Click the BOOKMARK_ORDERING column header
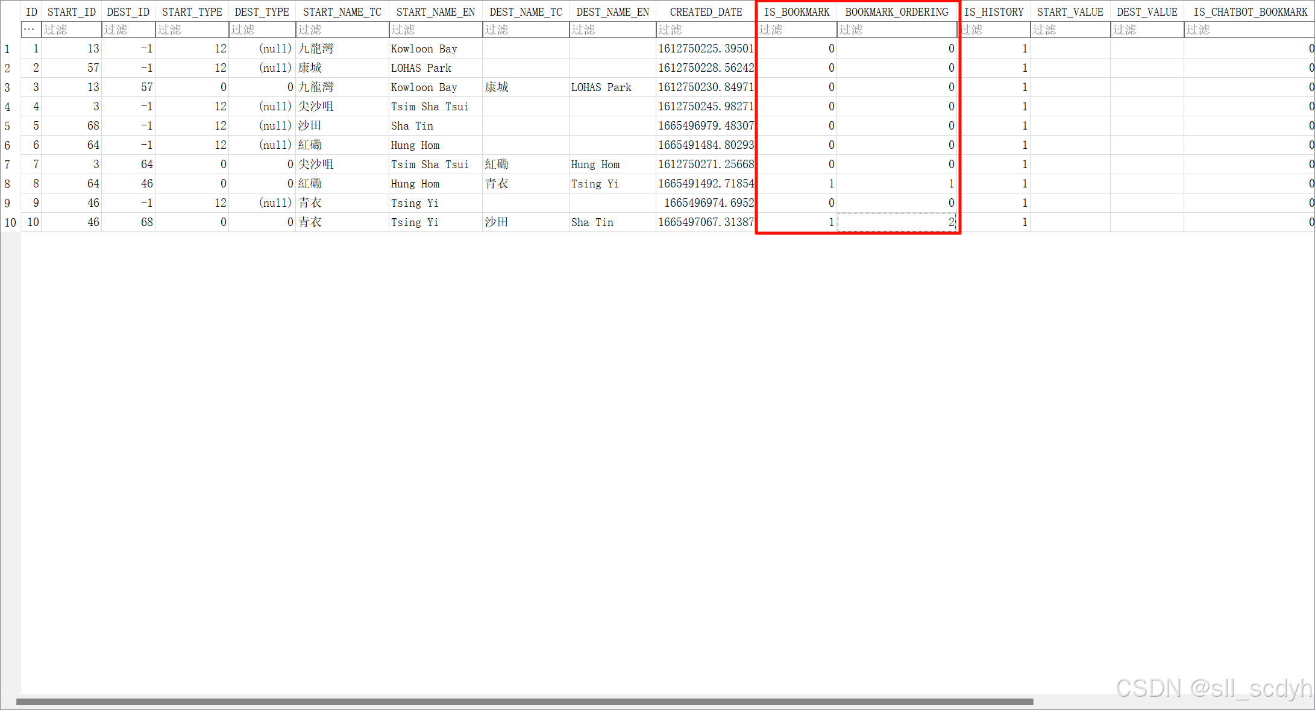This screenshot has width=1315, height=710. click(x=896, y=12)
